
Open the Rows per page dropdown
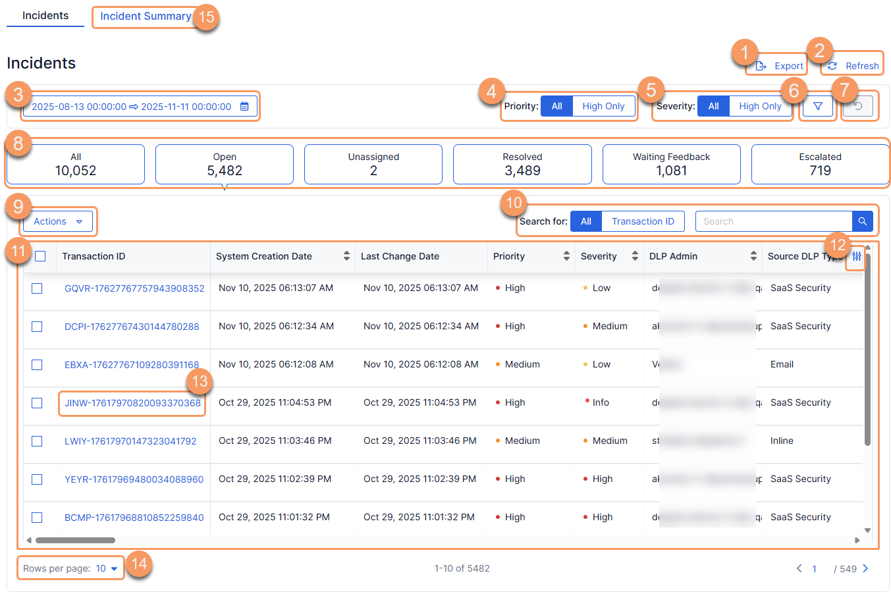(69, 568)
